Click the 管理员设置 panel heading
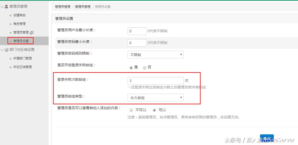Viewport: 298px width, 145px height. (x=64, y=19)
